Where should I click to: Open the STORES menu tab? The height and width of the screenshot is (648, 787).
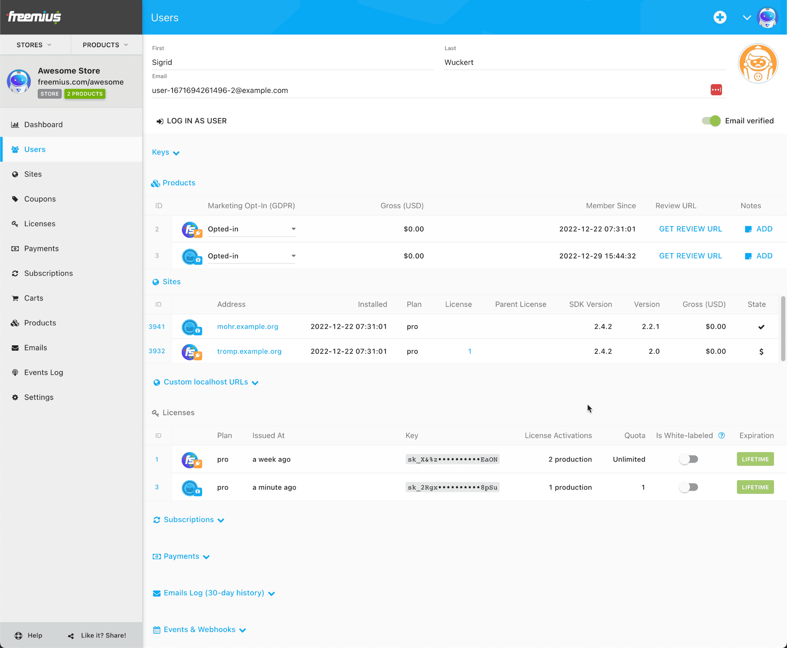(34, 45)
